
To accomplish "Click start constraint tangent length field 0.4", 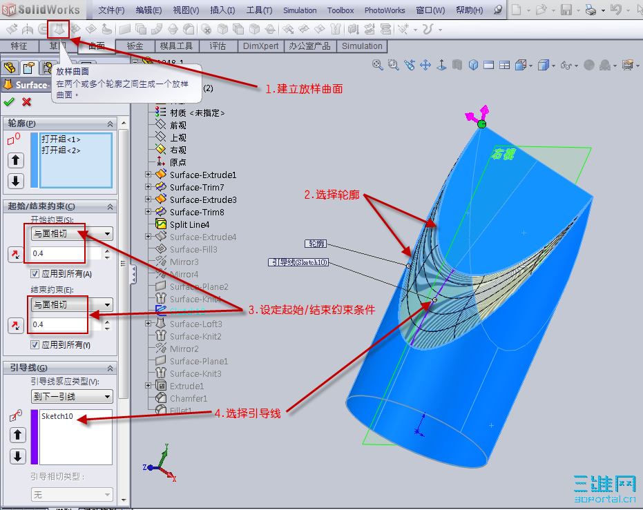I will click(66, 253).
